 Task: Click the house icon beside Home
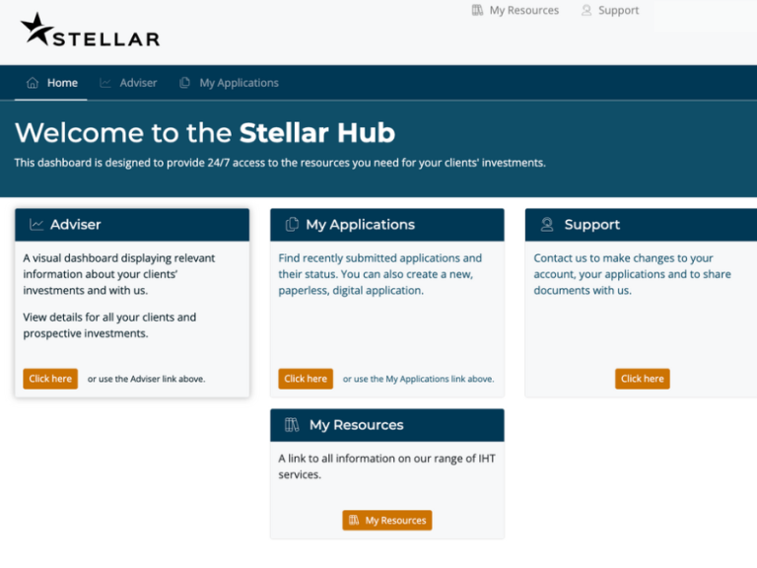tap(33, 83)
